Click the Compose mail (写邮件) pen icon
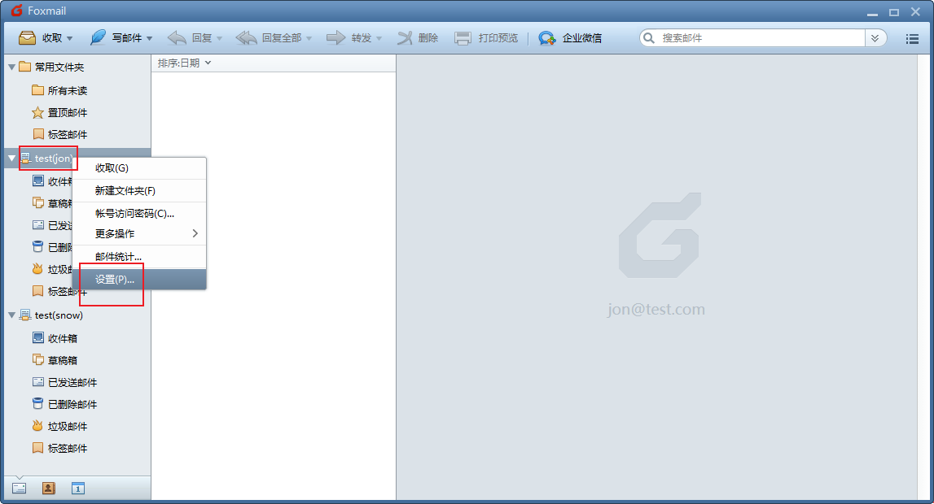Screen dimensions: 934x504 tap(98, 38)
